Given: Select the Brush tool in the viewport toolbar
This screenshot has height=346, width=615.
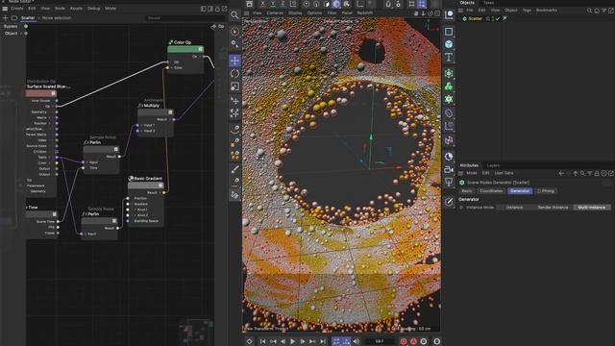Looking at the screenshot, I should [234, 169].
